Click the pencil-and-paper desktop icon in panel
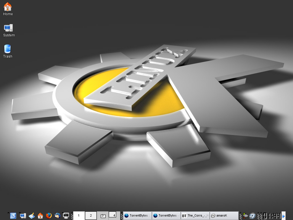The image size is (293, 220). [x=32, y=216]
